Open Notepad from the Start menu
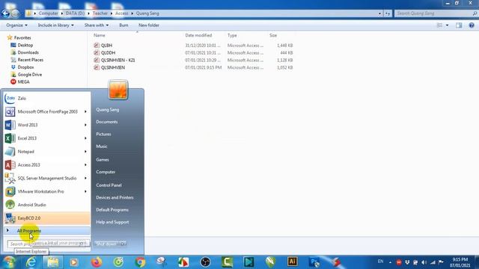The width and height of the screenshot is (479, 269). (x=46, y=152)
